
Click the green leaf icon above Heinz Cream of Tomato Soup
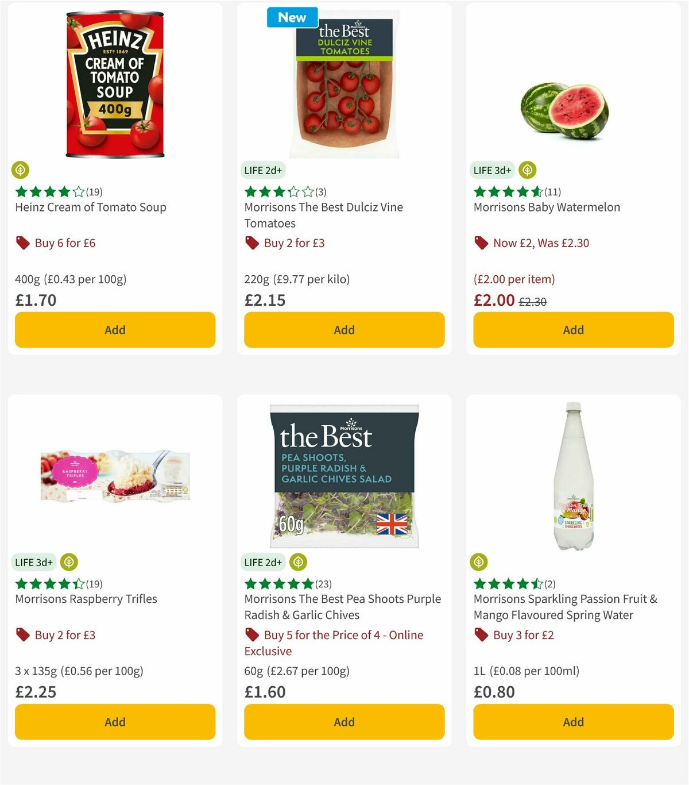21,170
